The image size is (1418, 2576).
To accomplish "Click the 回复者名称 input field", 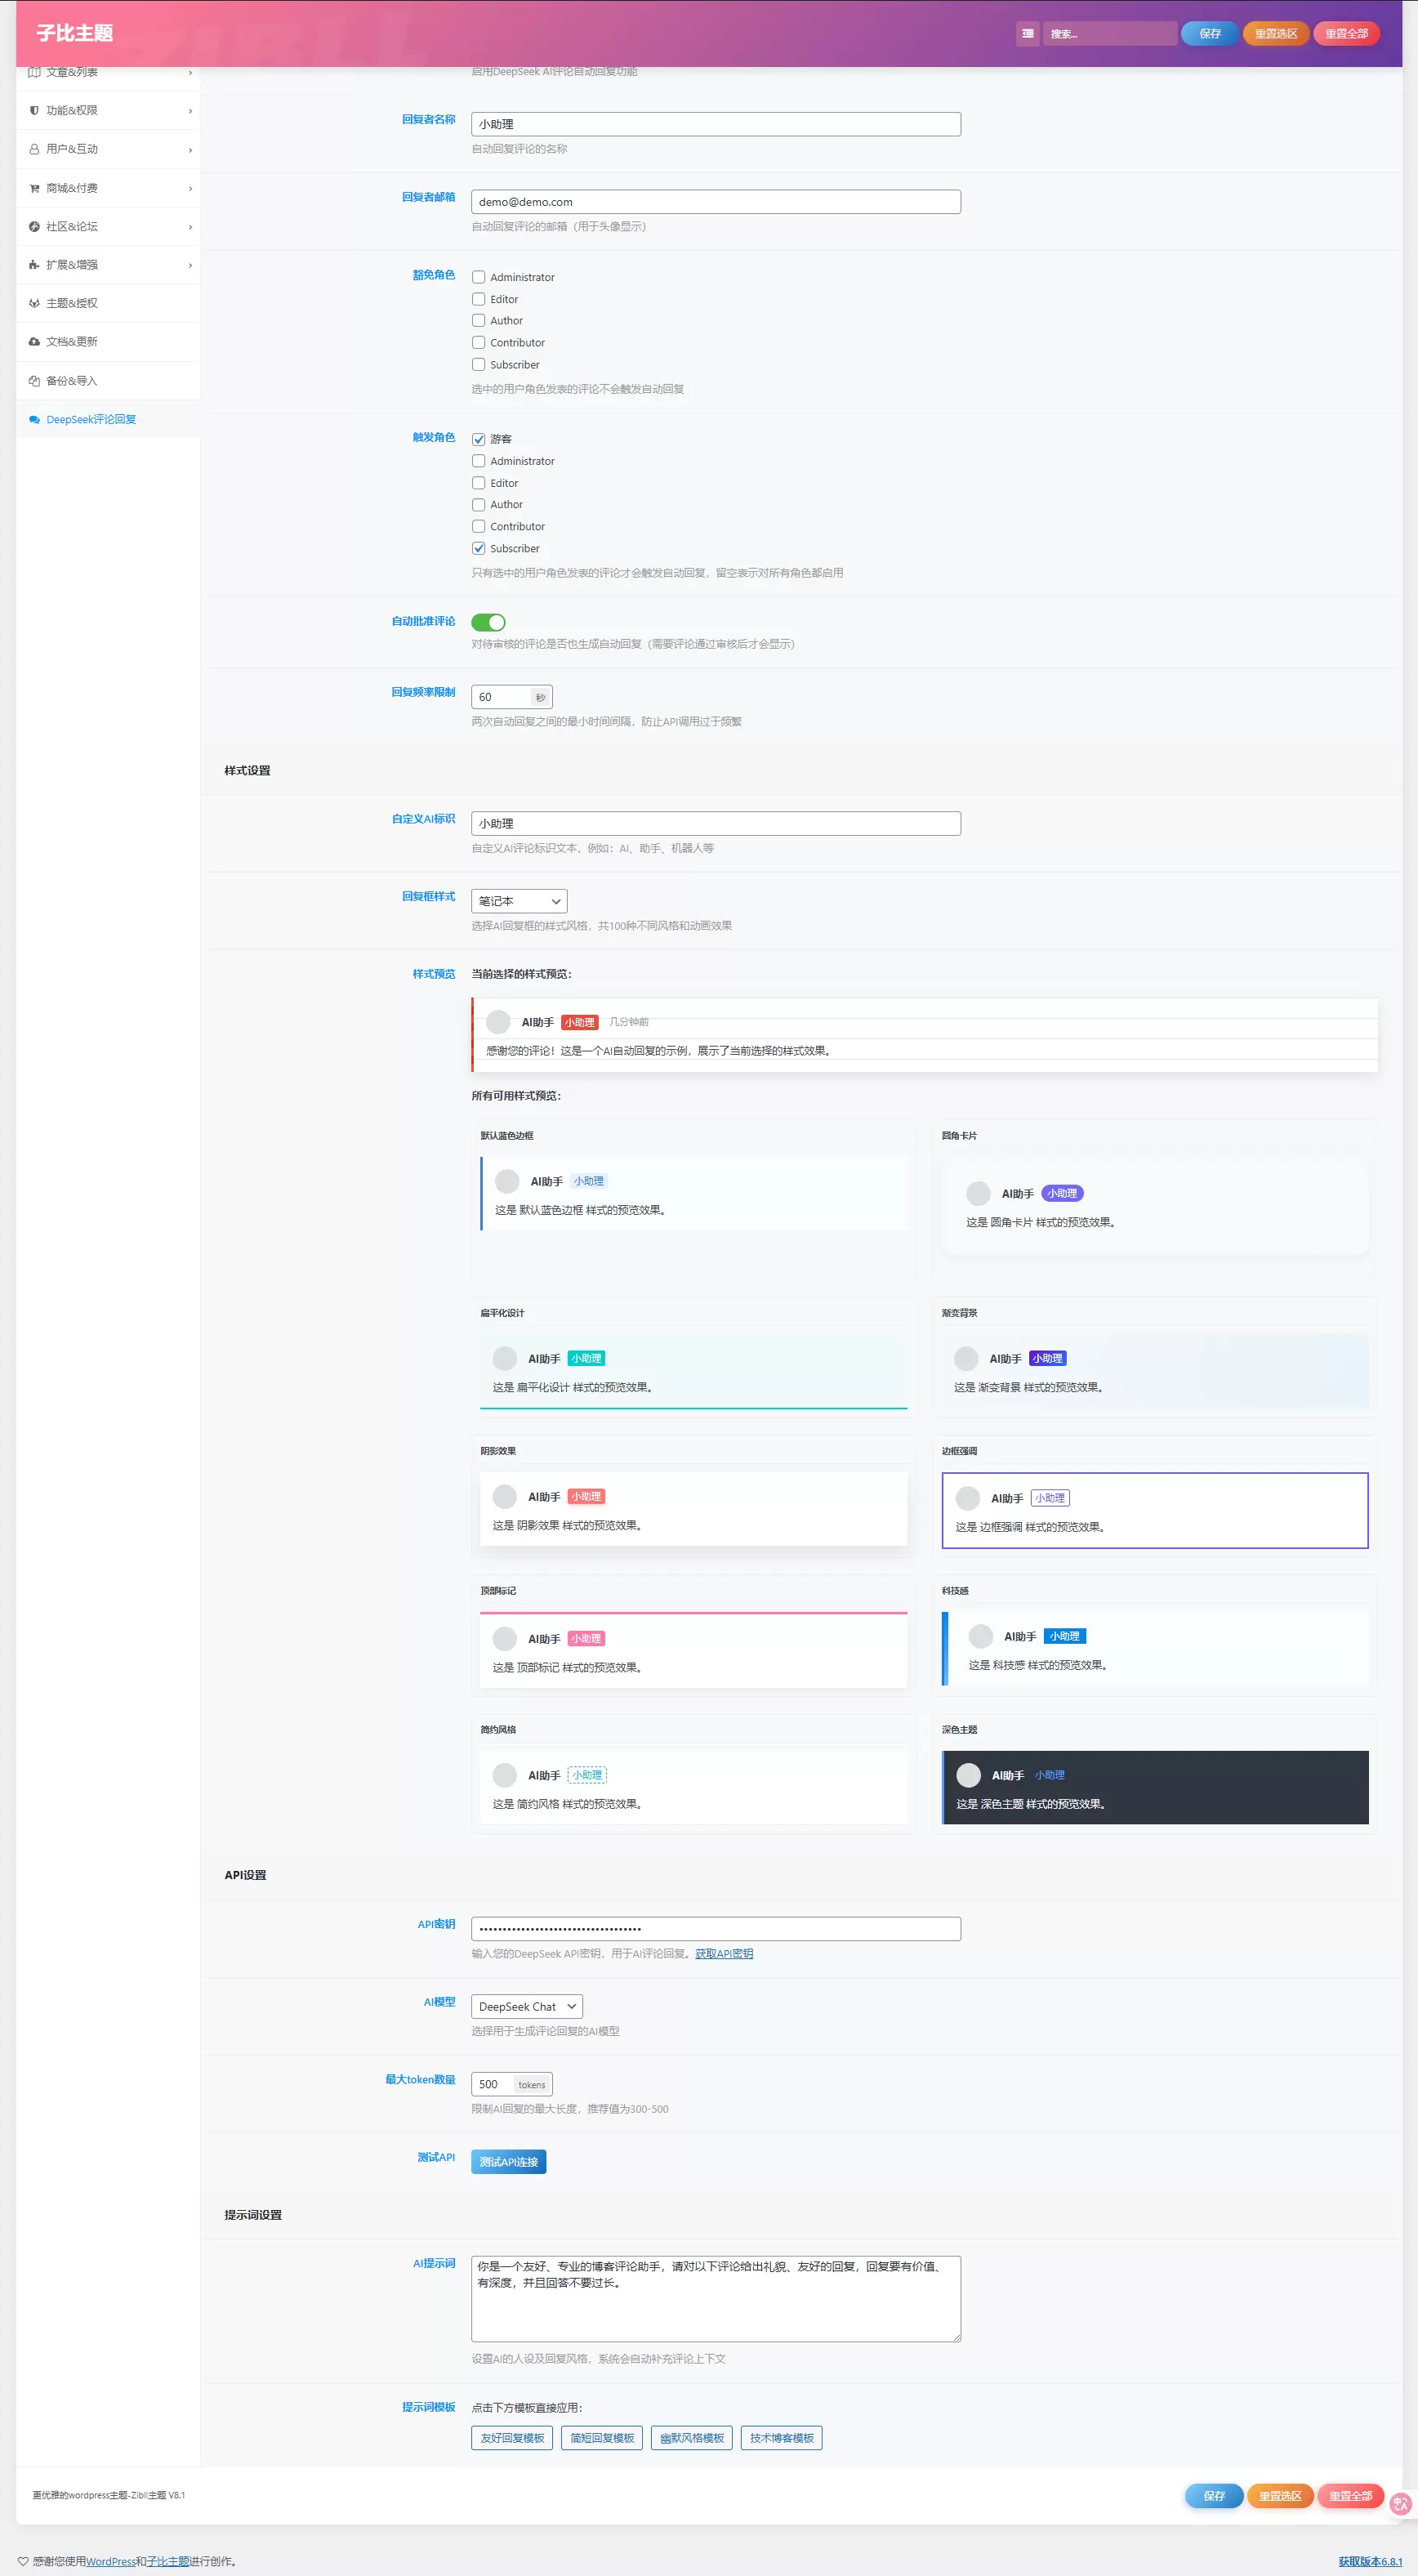I will click(x=716, y=124).
